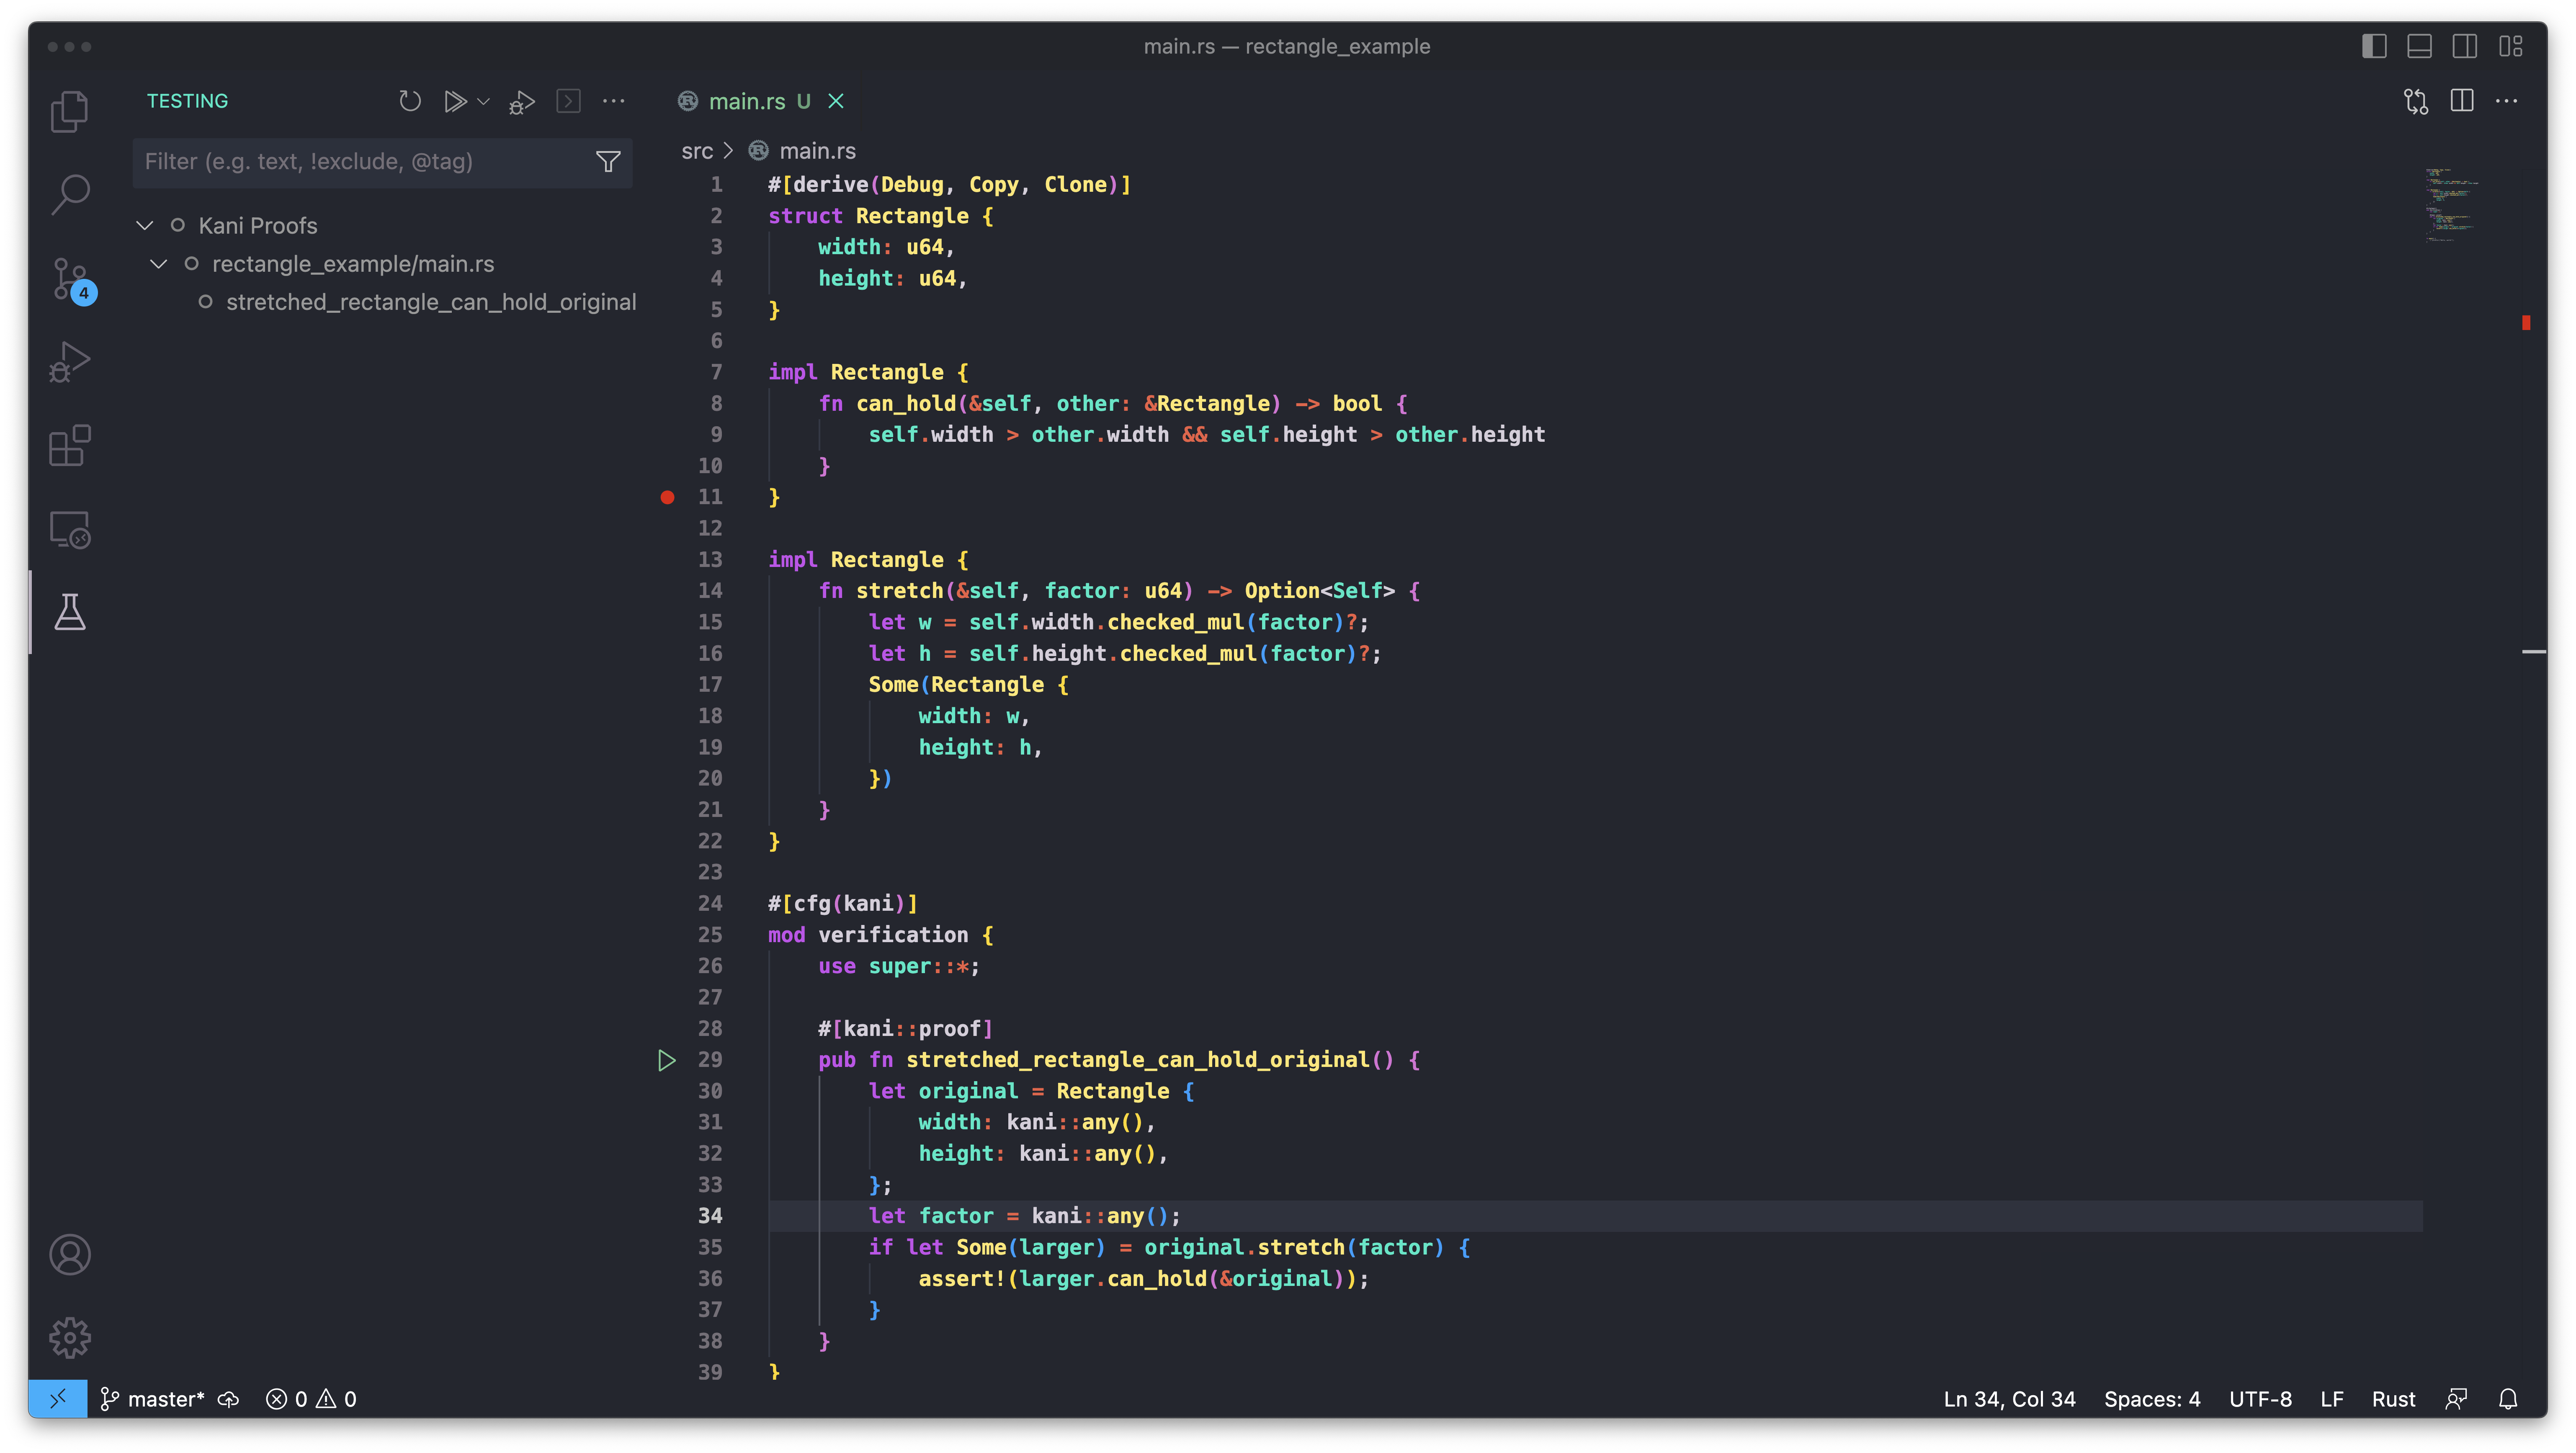The height and width of the screenshot is (1453, 2576).
Task: Click the fn stretch function name
Action: click(x=900, y=591)
